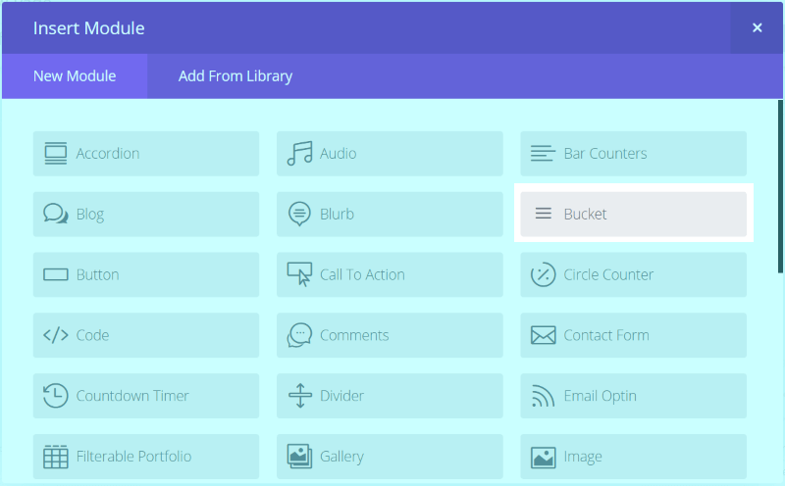Add the Comments module
785x486 pixels.
[x=390, y=336]
